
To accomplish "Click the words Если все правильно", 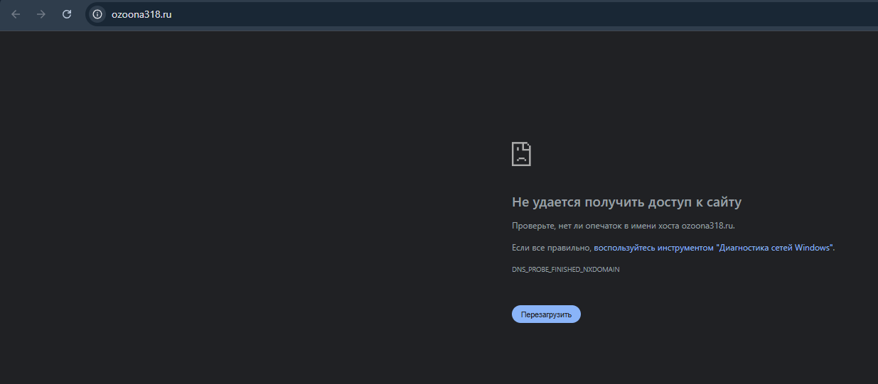I will [551, 248].
